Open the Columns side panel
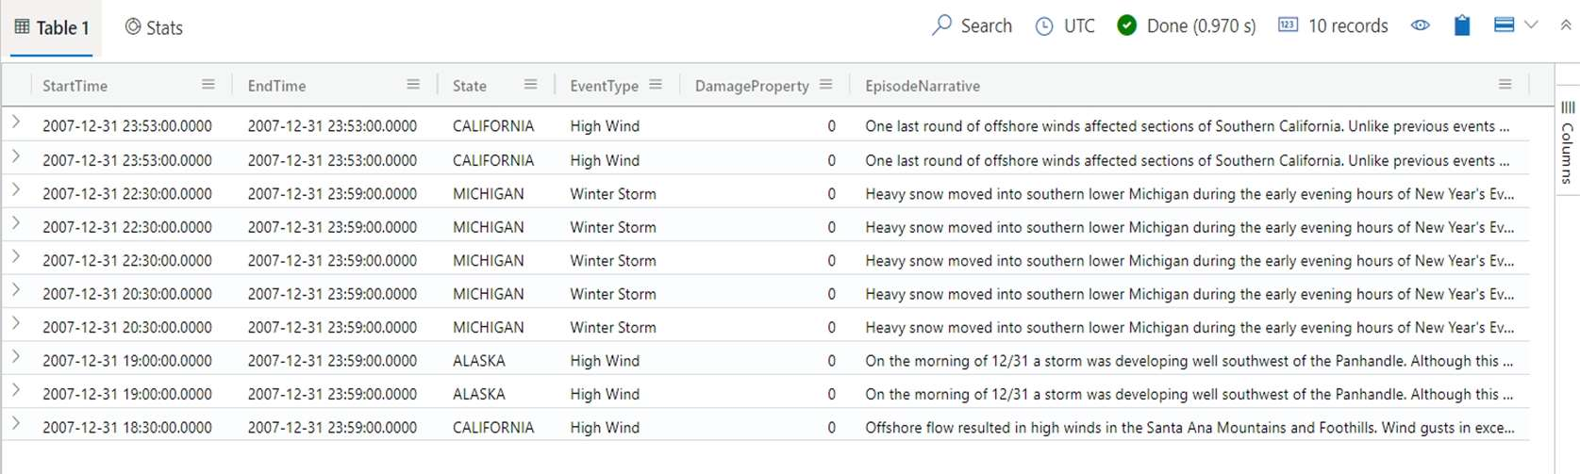Image resolution: width=1580 pixels, height=474 pixels. pos(1567,141)
